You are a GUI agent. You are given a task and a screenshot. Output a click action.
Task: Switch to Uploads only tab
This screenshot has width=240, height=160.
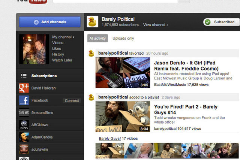tap(123, 38)
